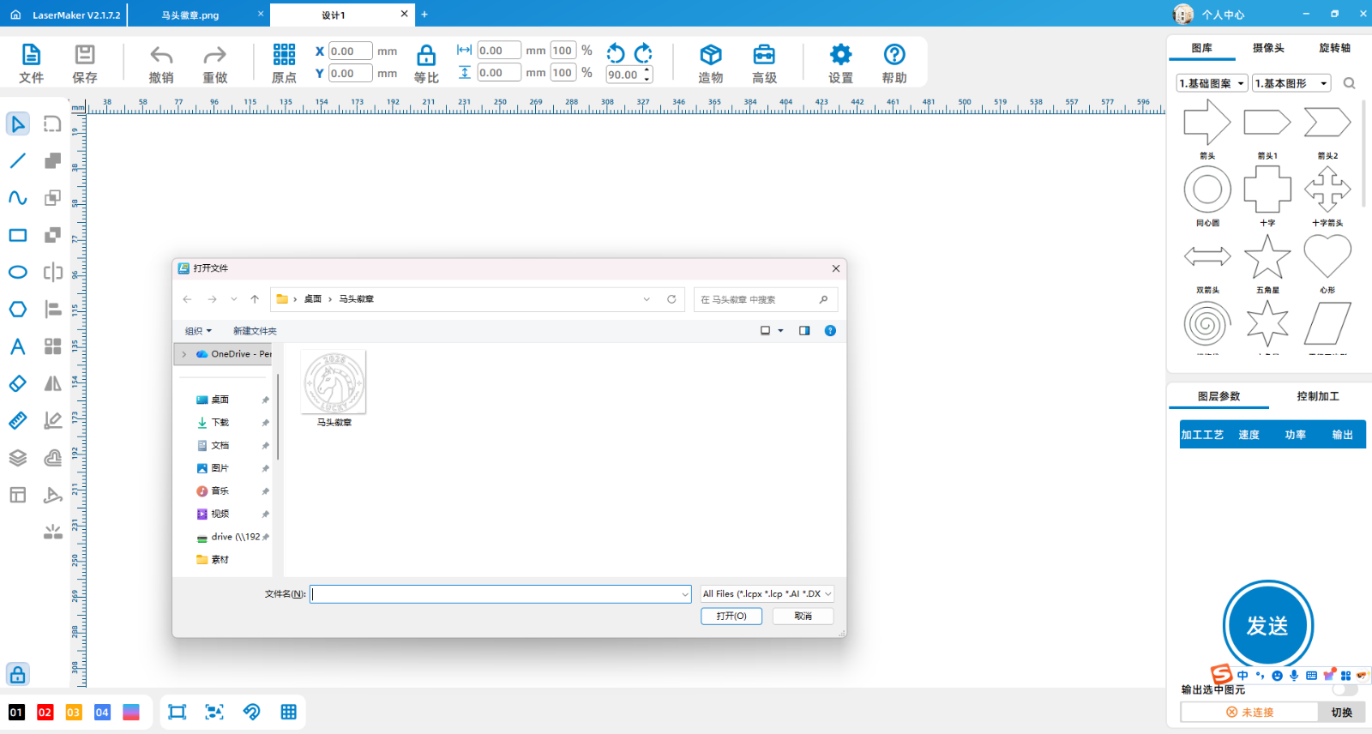Select the red 02 layer color
1372x734 pixels.
[x=45, y=713]
